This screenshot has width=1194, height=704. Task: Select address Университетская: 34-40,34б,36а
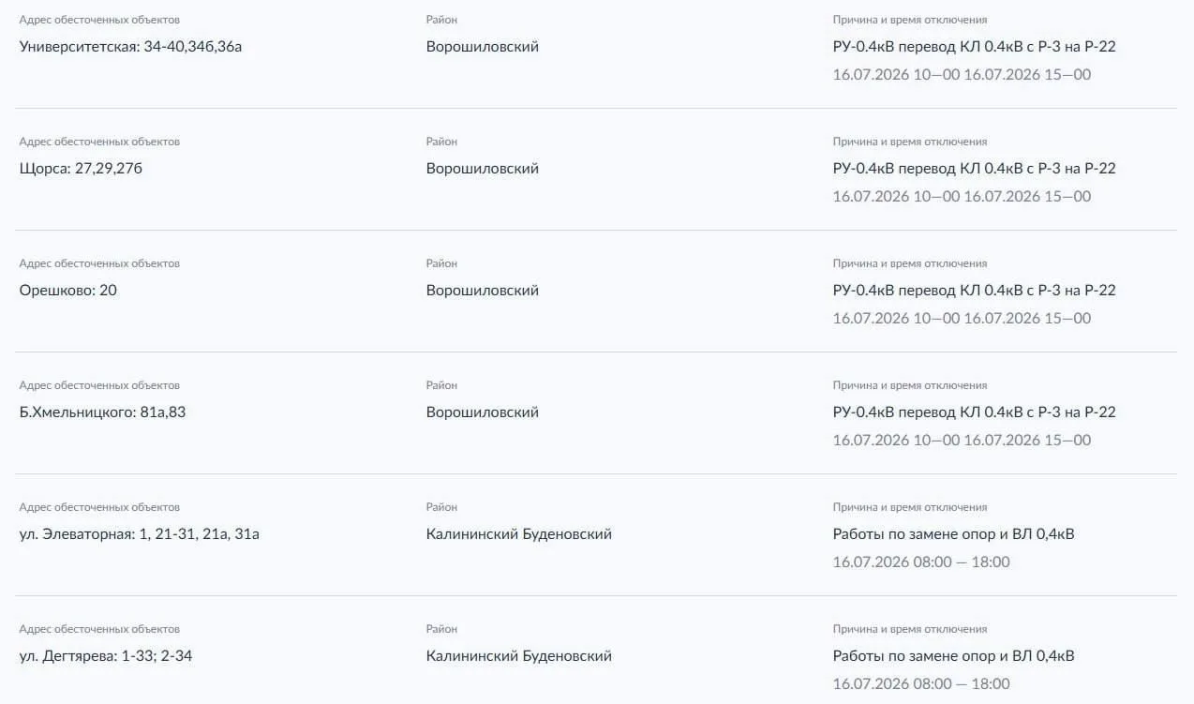click(x=130, y=47)
